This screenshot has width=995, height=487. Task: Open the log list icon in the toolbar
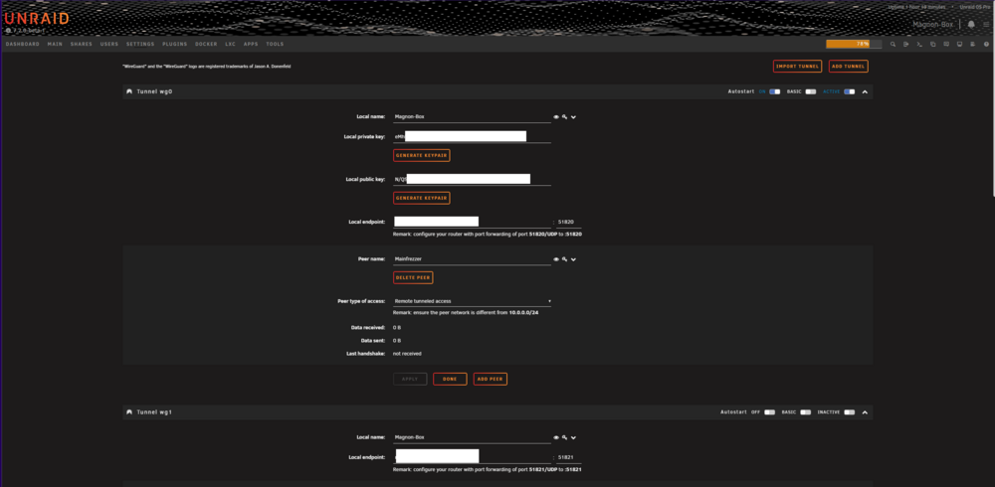(973, 45)
